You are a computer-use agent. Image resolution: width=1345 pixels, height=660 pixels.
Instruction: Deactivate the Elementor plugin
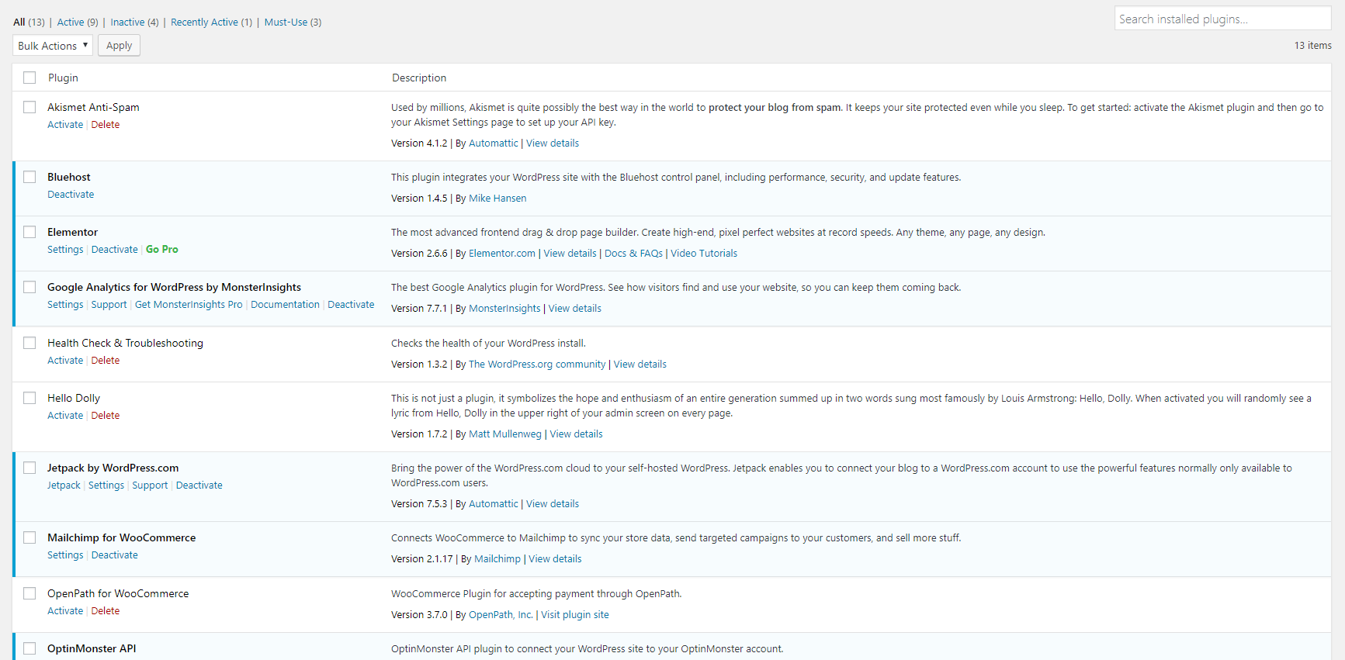click(115, 250)
